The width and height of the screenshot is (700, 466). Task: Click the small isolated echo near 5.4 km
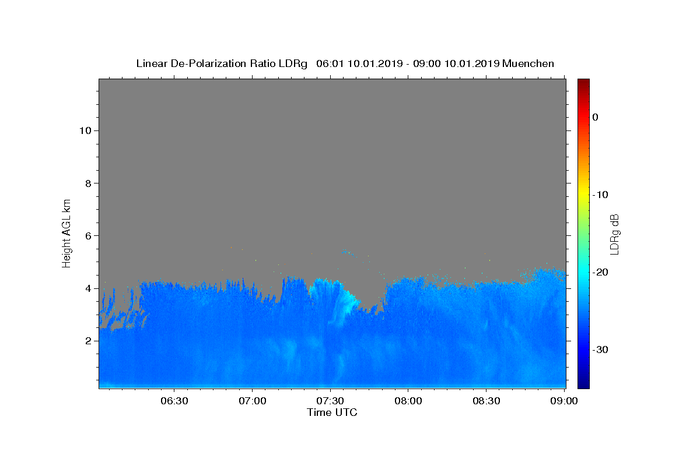(347, 252)
